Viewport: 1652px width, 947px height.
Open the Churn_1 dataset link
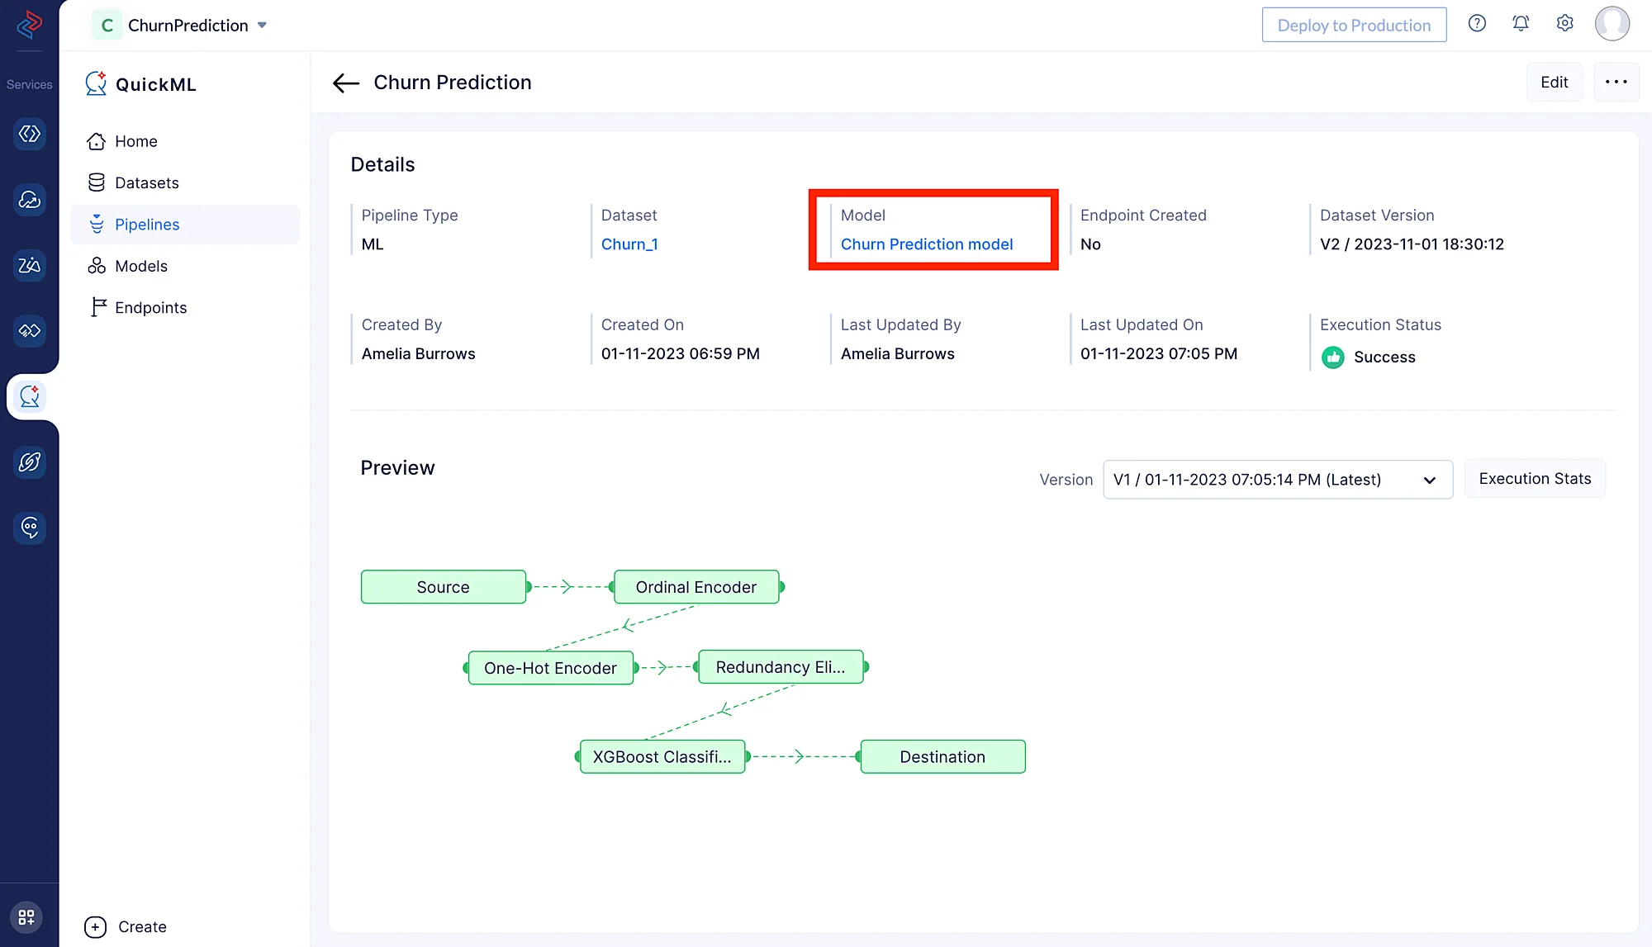coord(629,244)
